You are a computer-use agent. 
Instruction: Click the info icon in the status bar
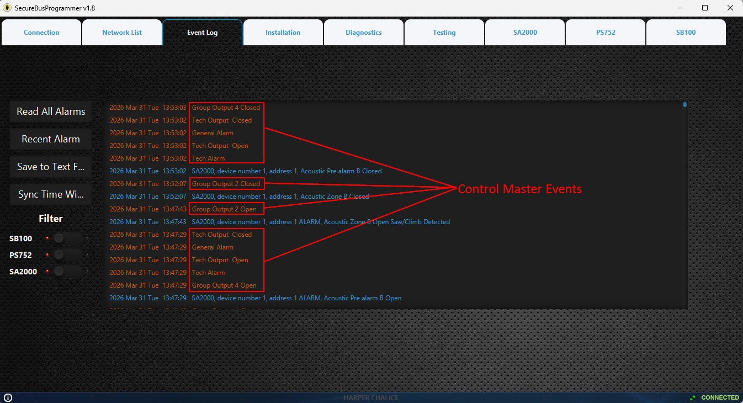click(x=8, y=397)
